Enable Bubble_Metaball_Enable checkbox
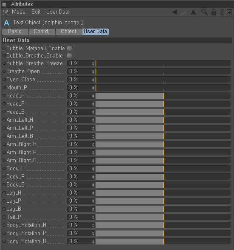Image resolution: width=234 pixels, height=250 pixels. click(x=70, y=48)
